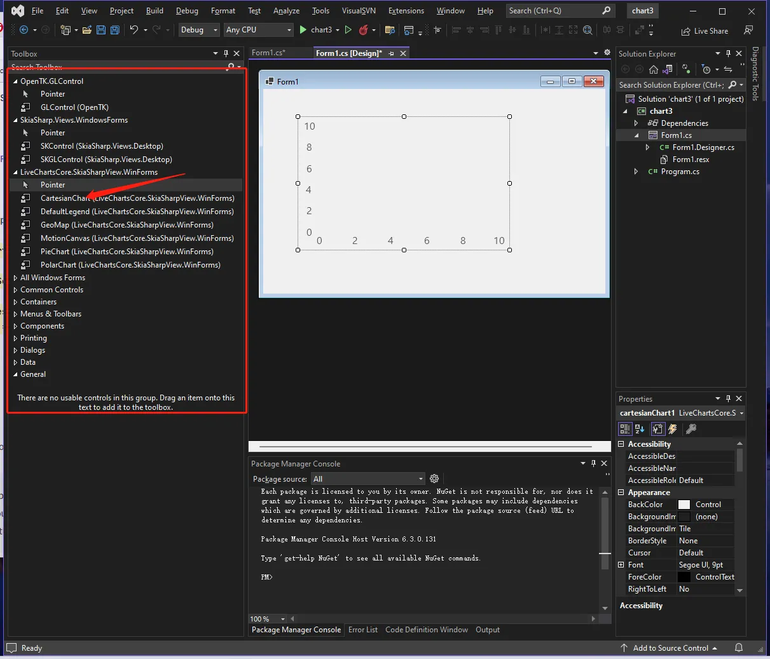Open Live Share
The image size is (770, 659).
[x=705, y=31]
